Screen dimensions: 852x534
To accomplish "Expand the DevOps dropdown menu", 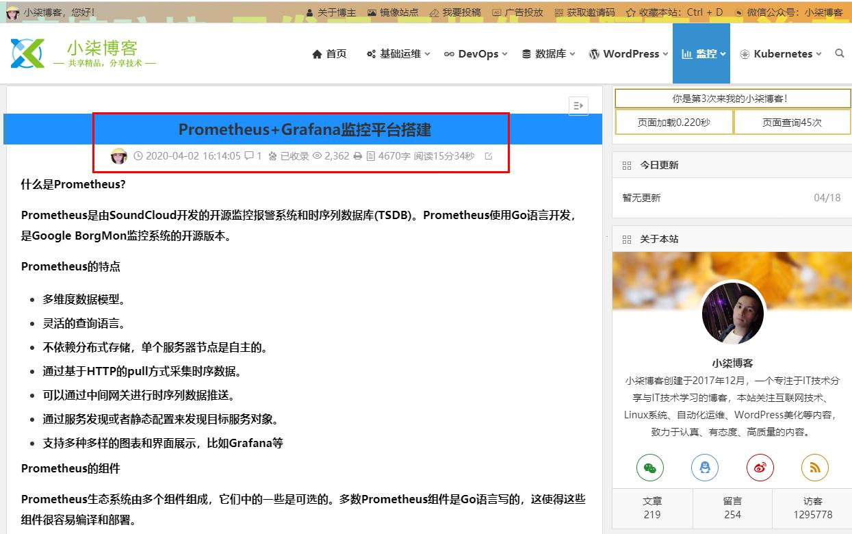I will click(x=476, y=53).
